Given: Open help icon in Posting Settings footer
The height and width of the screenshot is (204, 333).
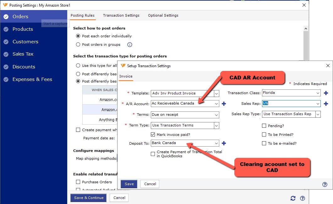Looking at the screenshot, I should (x=303, y=198).
